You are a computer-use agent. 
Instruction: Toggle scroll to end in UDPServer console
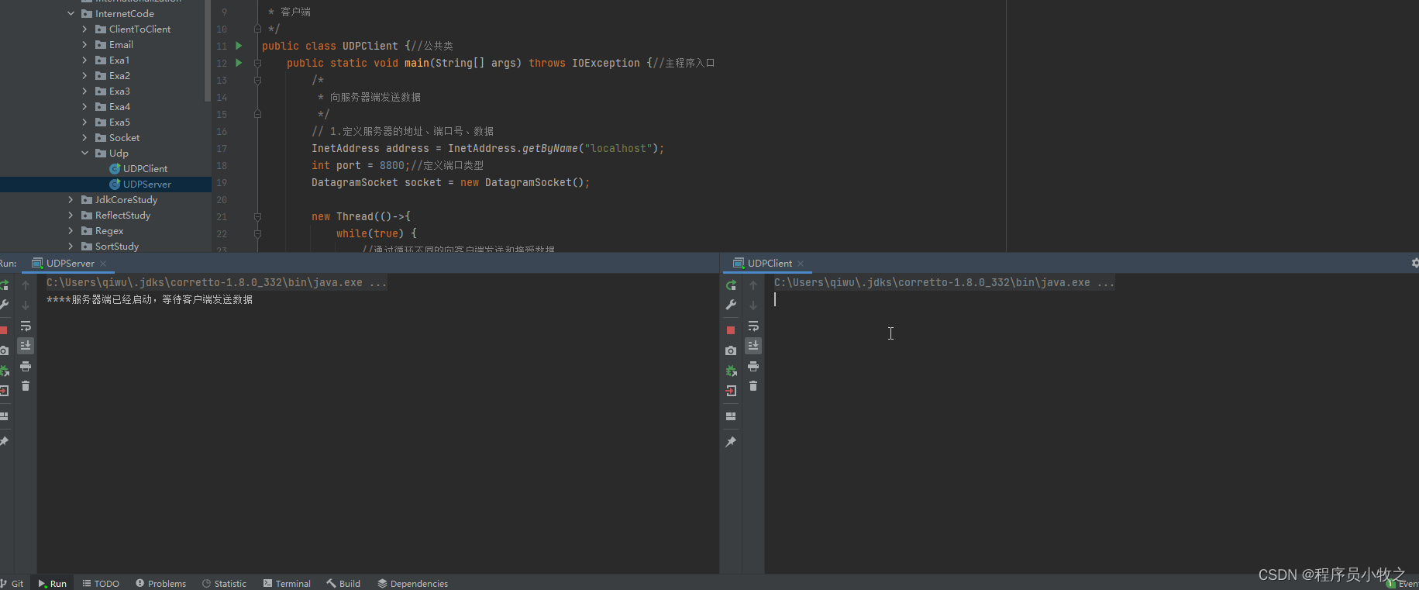point(26,345)
